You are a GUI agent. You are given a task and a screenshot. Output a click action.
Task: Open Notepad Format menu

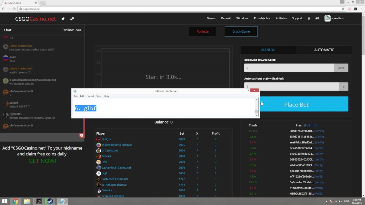(x=90, y=96)
